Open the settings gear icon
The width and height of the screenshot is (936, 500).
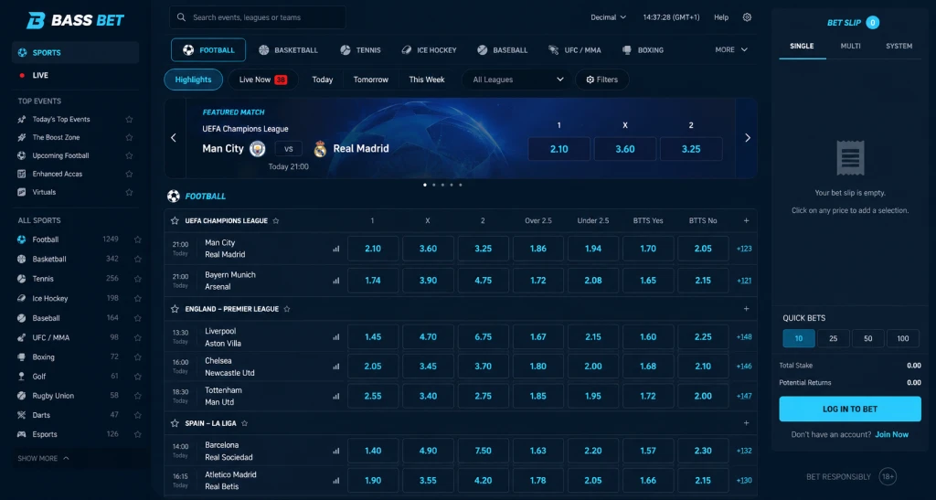click(747, 17)
